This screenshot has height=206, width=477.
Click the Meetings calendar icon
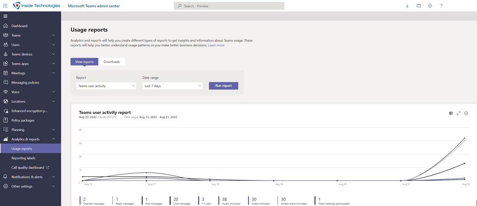click(x=5, y=73)
